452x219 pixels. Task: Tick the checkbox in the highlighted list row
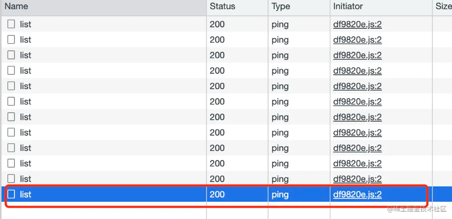[12, 194]
